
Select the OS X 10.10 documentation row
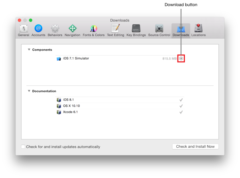(x=120, y=106)
